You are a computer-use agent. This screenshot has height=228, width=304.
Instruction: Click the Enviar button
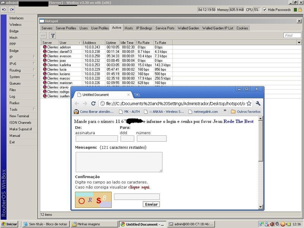(x=151, y=204)
